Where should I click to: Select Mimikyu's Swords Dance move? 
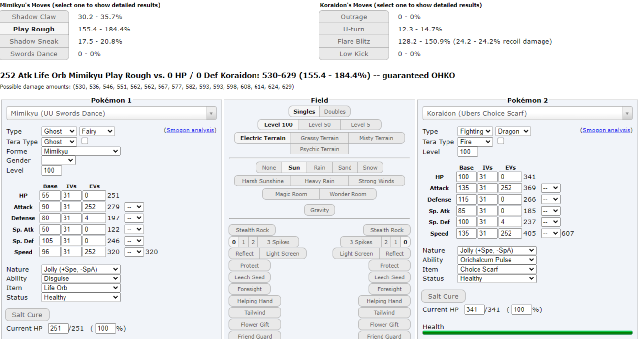34,54
